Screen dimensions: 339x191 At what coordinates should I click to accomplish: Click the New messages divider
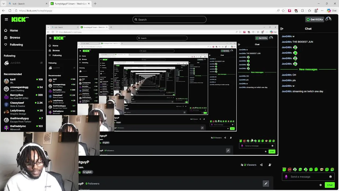tap(308, 69)
